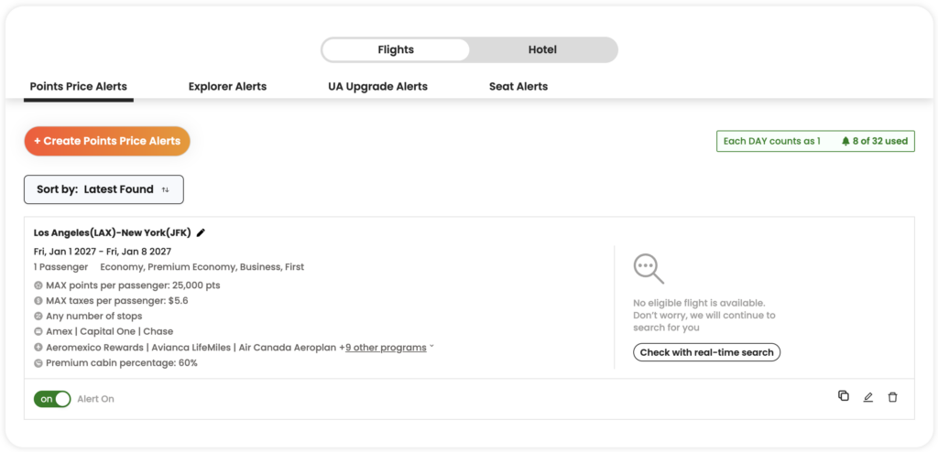Click Check with real-time search button
The image size is (938, 452).
[x=706, y=353]
